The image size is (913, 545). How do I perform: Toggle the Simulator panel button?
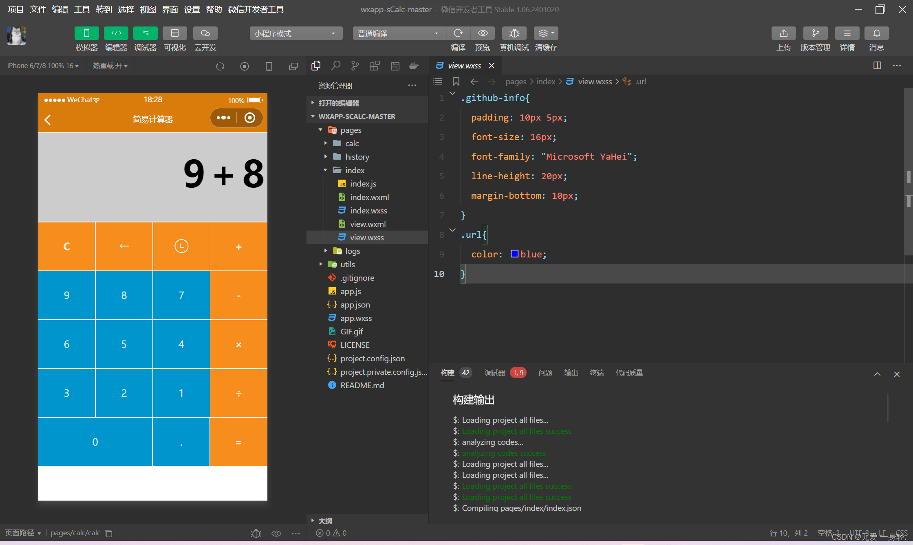[x=86, y=33]
